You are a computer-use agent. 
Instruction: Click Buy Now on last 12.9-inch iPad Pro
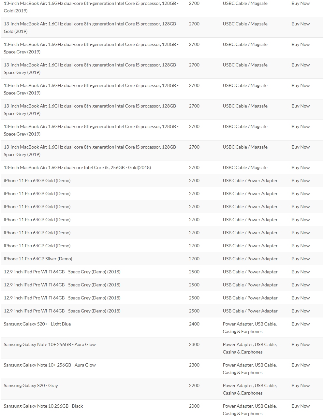301,311
